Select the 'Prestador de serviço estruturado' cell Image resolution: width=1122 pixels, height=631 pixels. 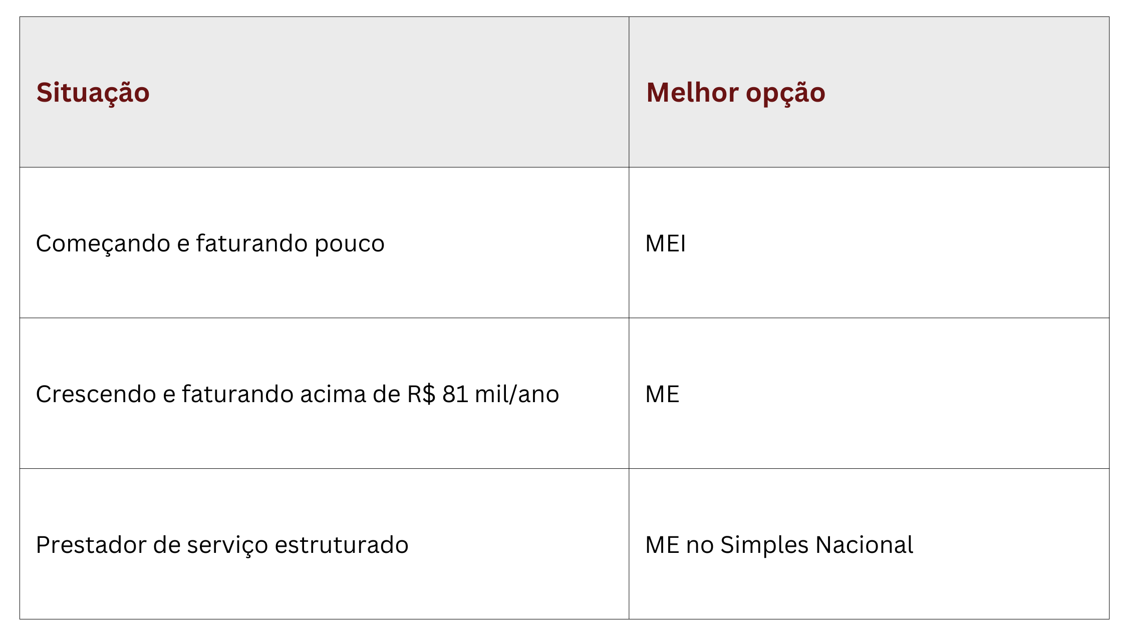(222, 545)
